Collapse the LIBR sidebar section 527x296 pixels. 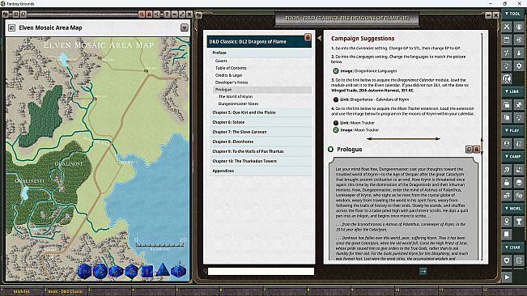[512, 91]
